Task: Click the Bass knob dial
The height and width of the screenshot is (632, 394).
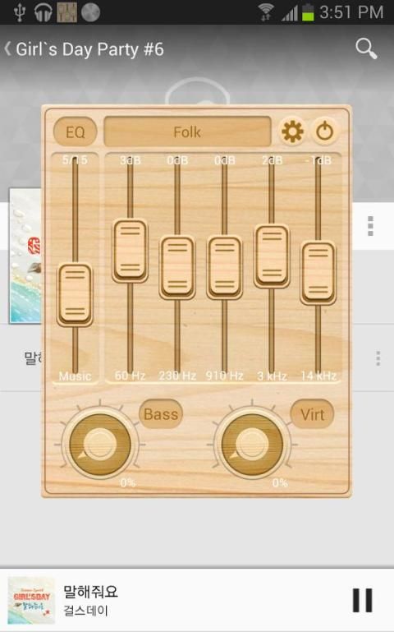Action: 99,444
